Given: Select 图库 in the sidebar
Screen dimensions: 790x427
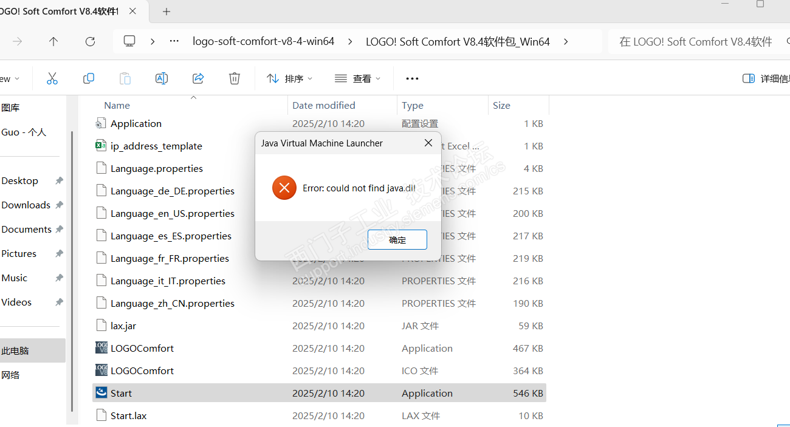Looking at the screenshot, I should [10, 108].
